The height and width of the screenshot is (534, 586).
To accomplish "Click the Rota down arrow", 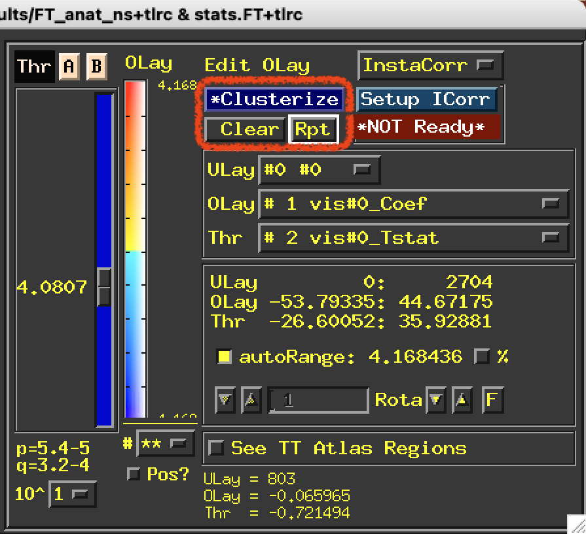I will click(434, 400).
